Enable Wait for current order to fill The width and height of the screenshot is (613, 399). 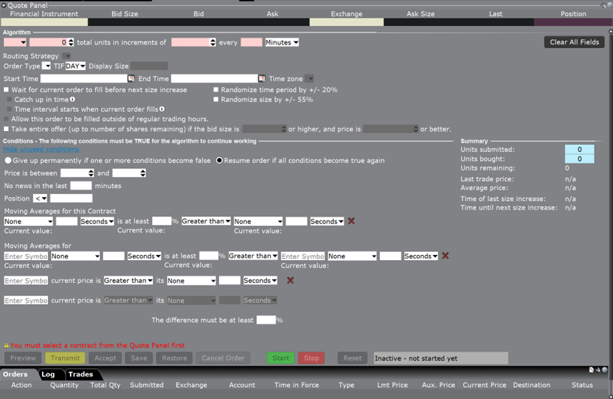tap(7, 90)
